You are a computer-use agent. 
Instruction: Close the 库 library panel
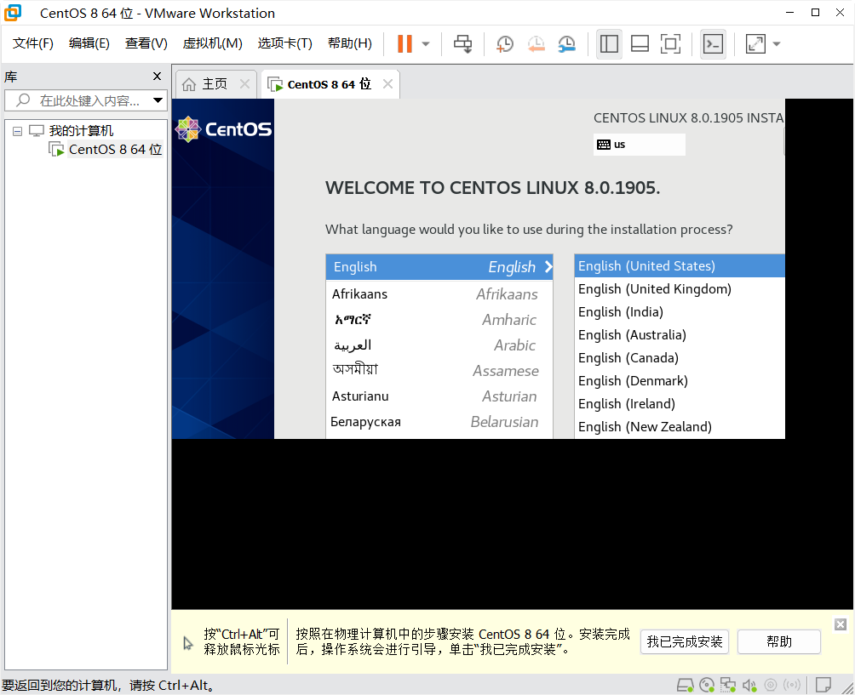[x=157, y=77]
